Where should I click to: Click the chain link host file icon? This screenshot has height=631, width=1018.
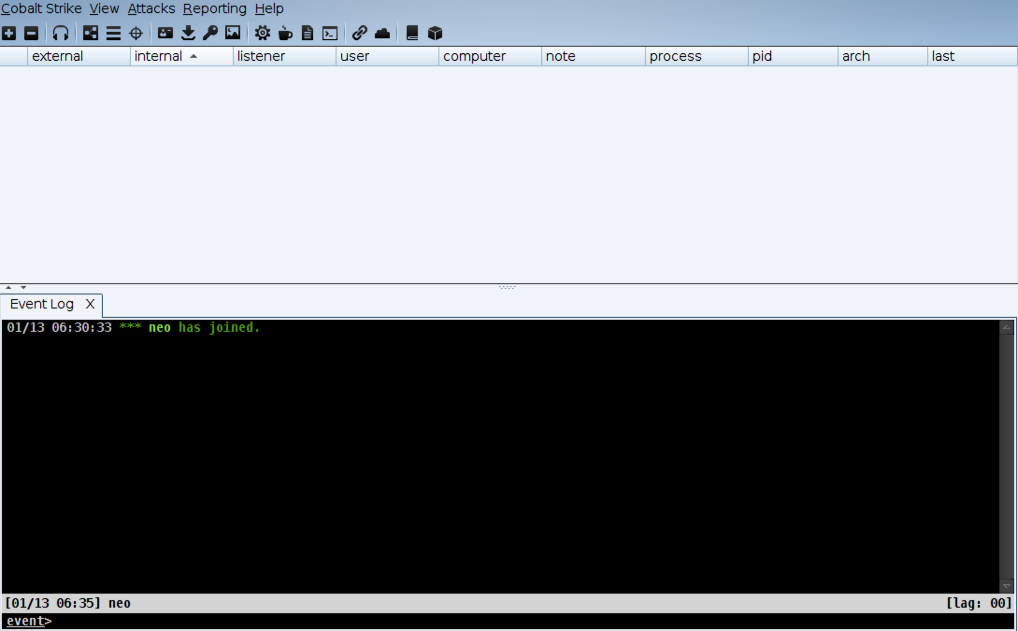point(359,33)
